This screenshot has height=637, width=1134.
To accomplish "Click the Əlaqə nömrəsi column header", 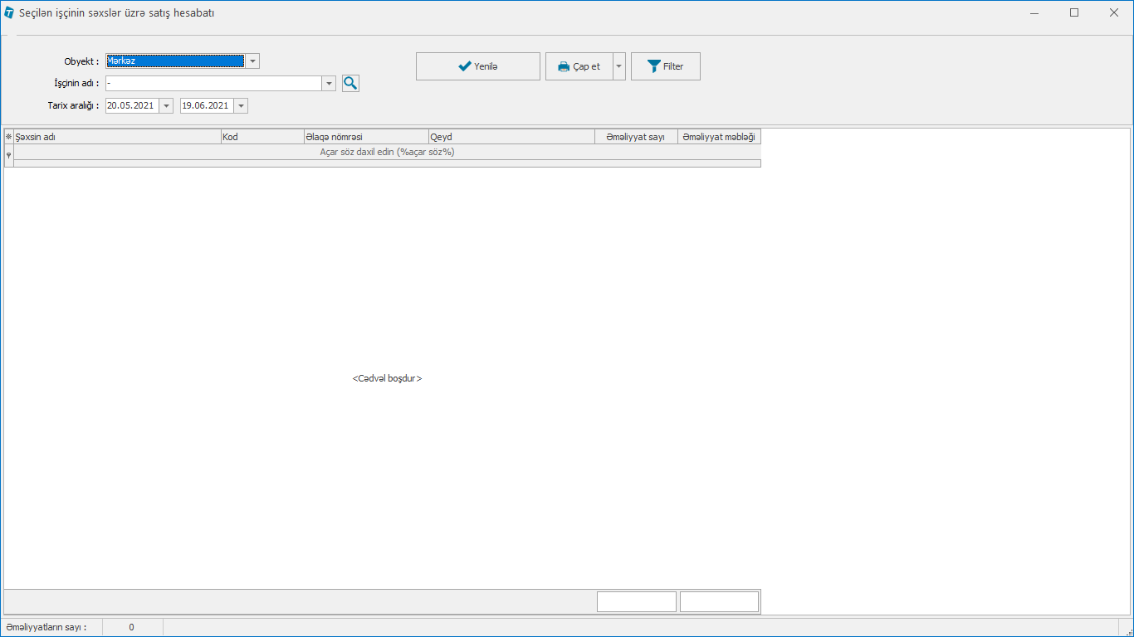I will [365, 137].
